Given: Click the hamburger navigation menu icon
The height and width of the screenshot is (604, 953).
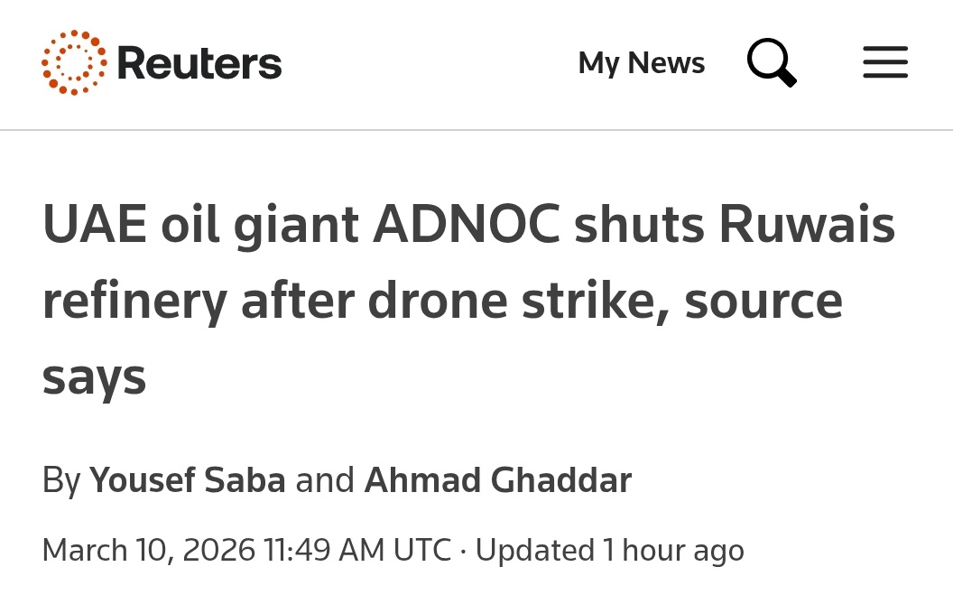Looking at the screenshot, I should tap(885, 61).
